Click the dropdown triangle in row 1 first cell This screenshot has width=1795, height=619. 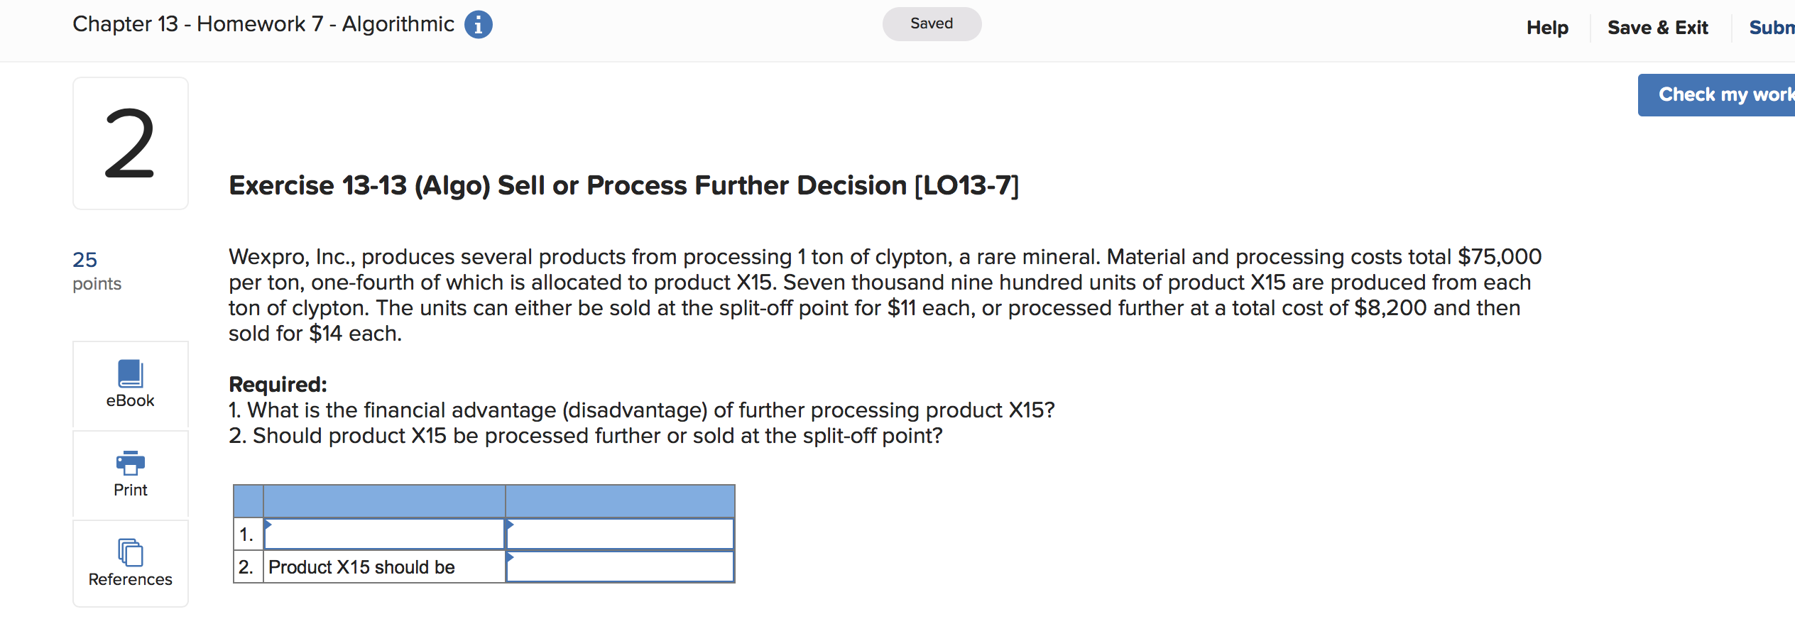coord(268,525)
